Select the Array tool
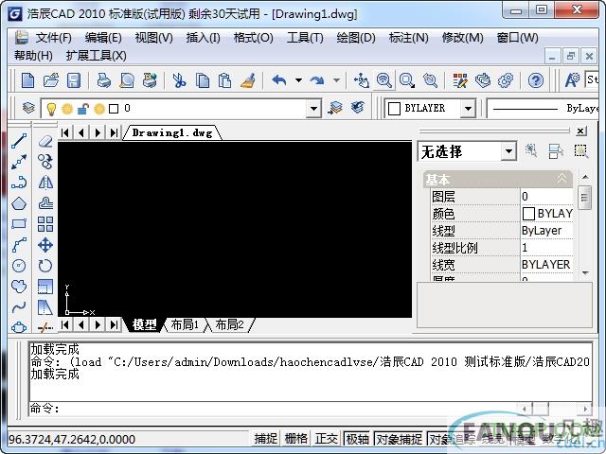Image resolution: width=606 pixels, height=454 pixels. (45, 224)
